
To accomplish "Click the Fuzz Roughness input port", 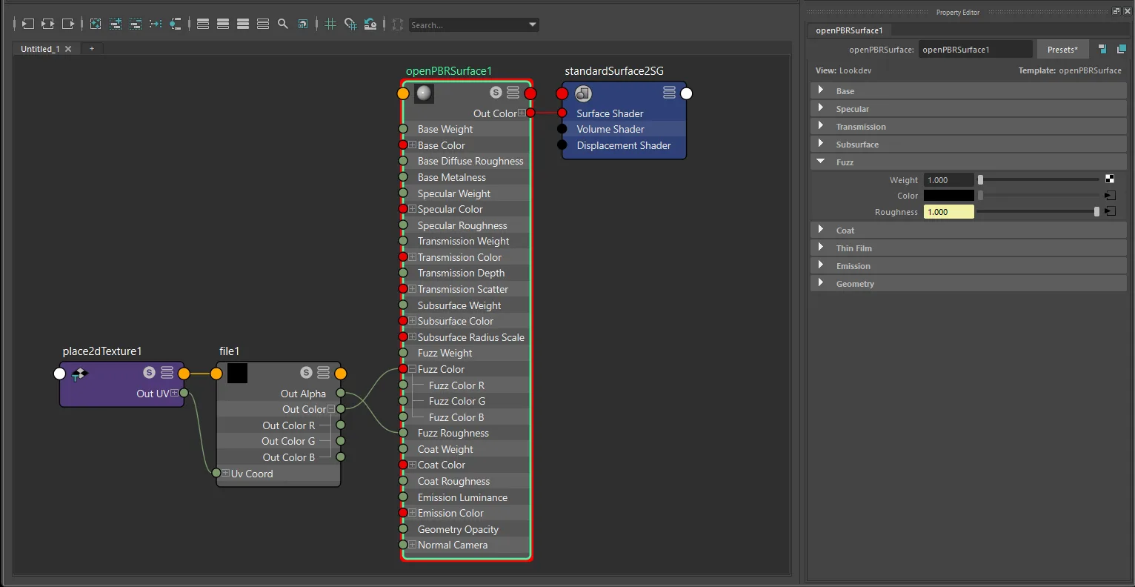I will [403, 433].
